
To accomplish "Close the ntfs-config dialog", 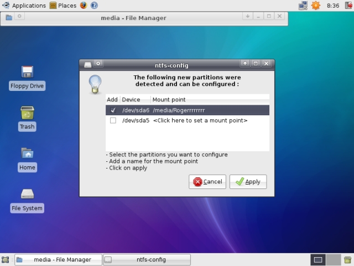I will pyautogui.click(x=267, y=64).
